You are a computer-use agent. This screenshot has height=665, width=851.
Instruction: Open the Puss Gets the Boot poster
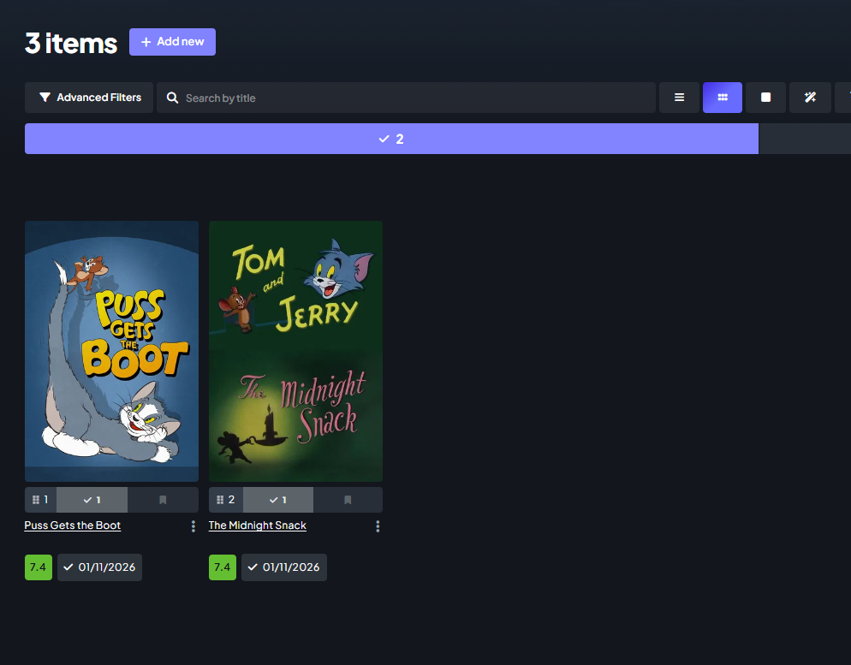(112, 351)
